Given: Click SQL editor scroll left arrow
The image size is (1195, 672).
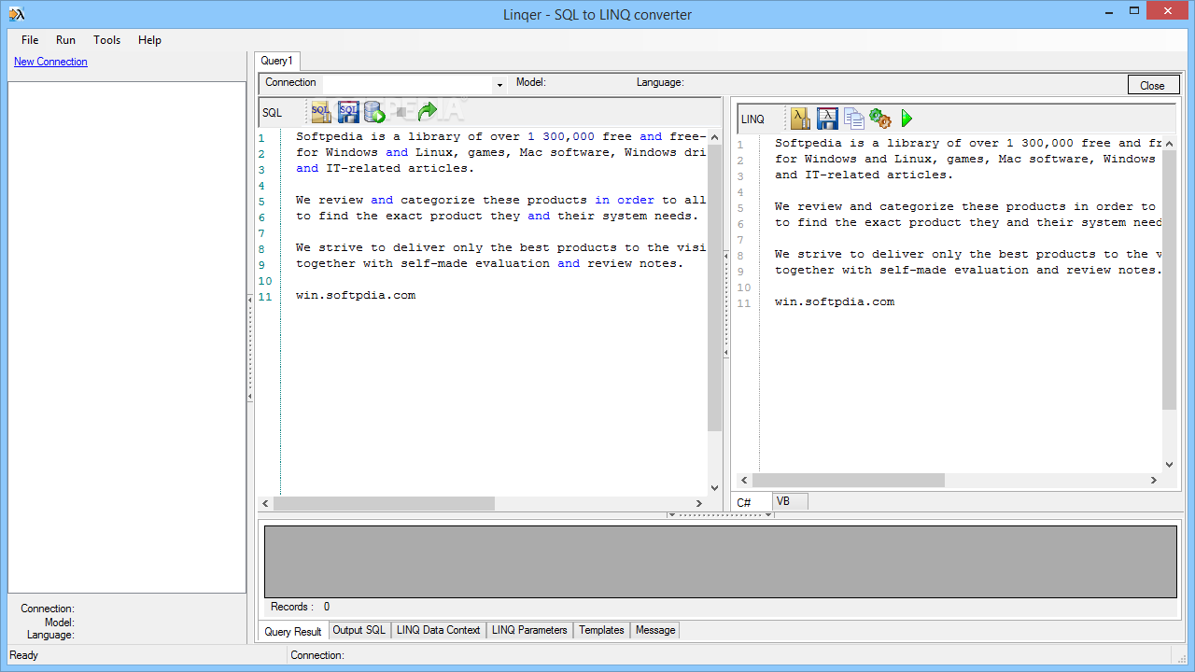Looking at the screenshot, I should 266,503.
